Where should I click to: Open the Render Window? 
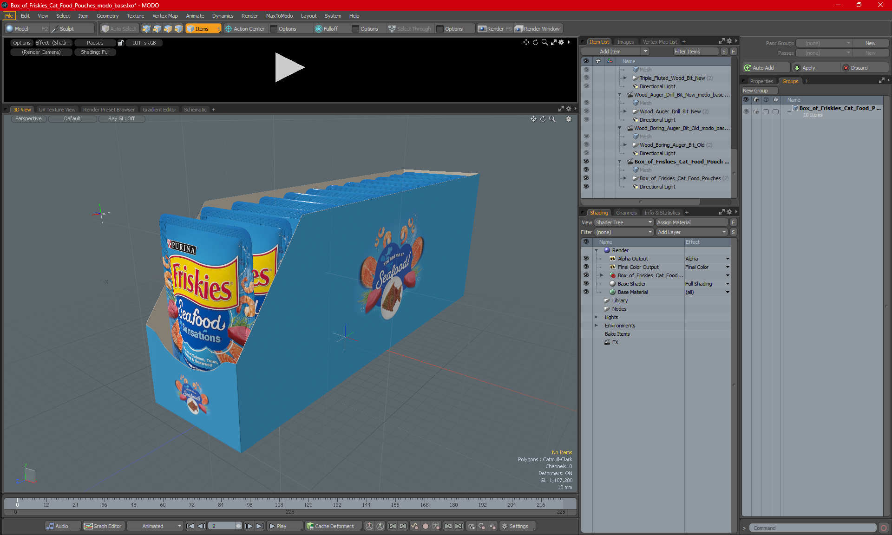538,29
